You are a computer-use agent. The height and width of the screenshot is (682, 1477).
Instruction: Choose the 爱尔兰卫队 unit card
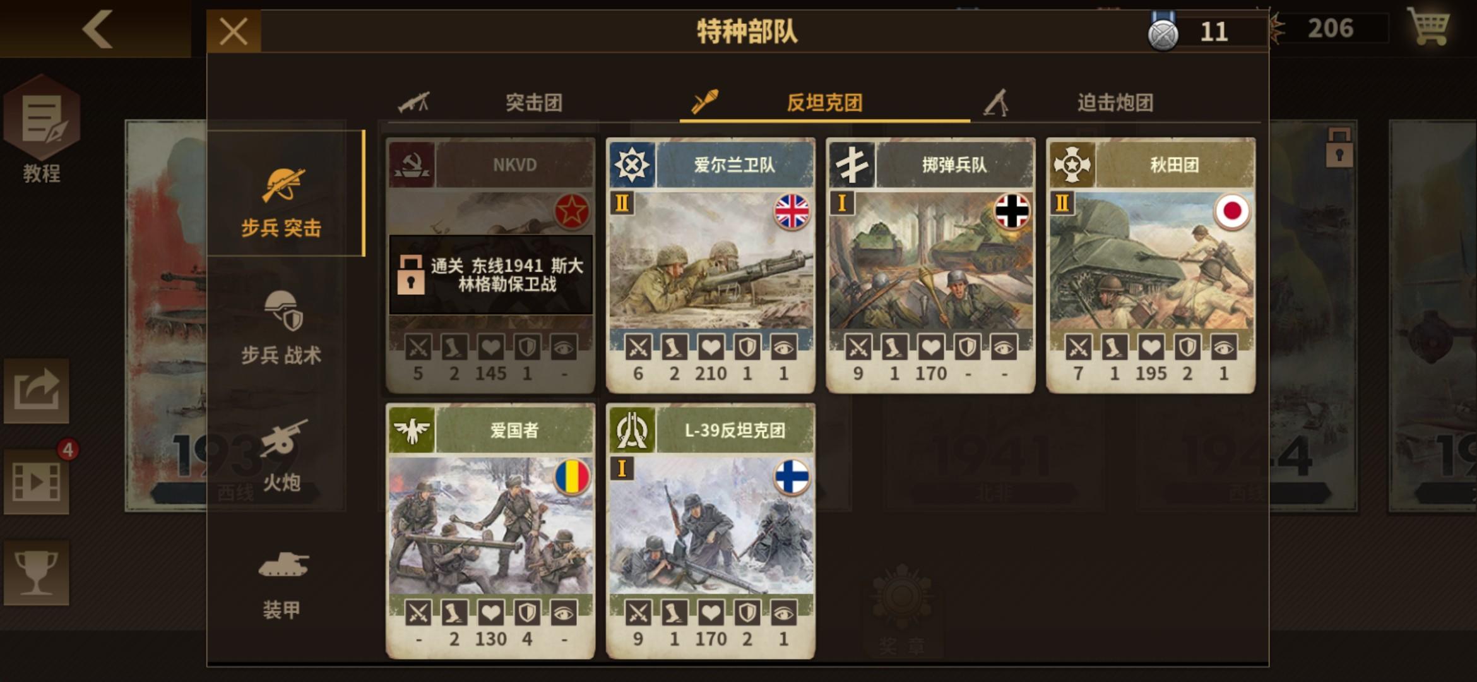tap(711, 265)
